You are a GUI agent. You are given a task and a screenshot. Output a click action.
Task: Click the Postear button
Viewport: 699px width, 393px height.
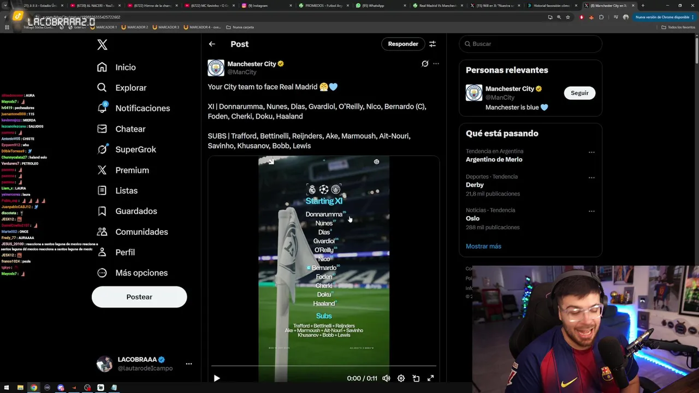(139, 297)
